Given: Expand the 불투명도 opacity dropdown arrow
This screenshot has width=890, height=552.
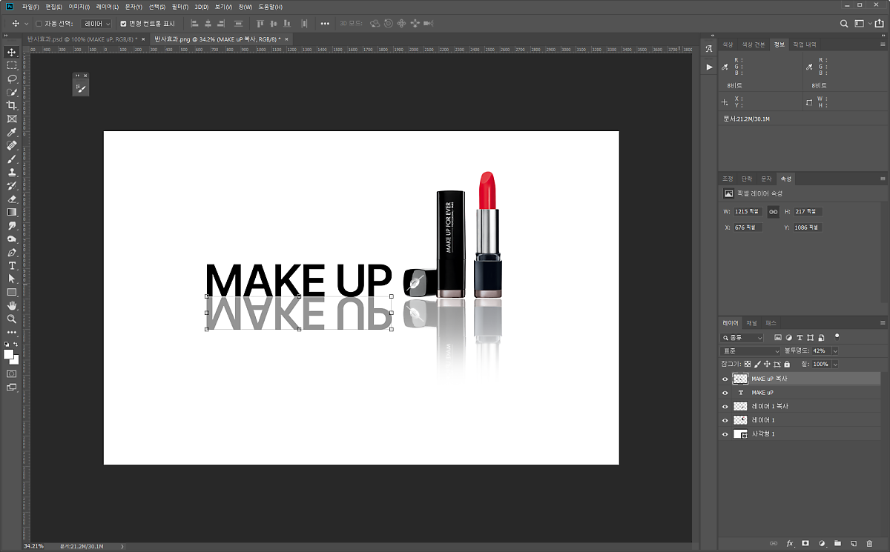Looking at the screenshot, I should click(x=835, y=351).
